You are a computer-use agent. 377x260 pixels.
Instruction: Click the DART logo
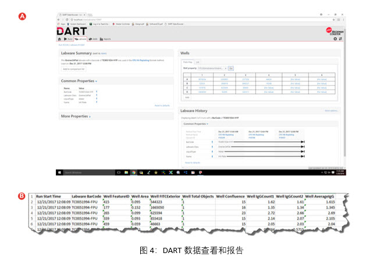71,30
